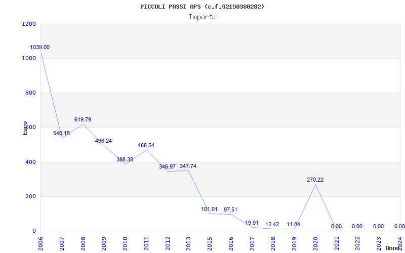Select the 2015 x-axis year label

coord(209,242)
